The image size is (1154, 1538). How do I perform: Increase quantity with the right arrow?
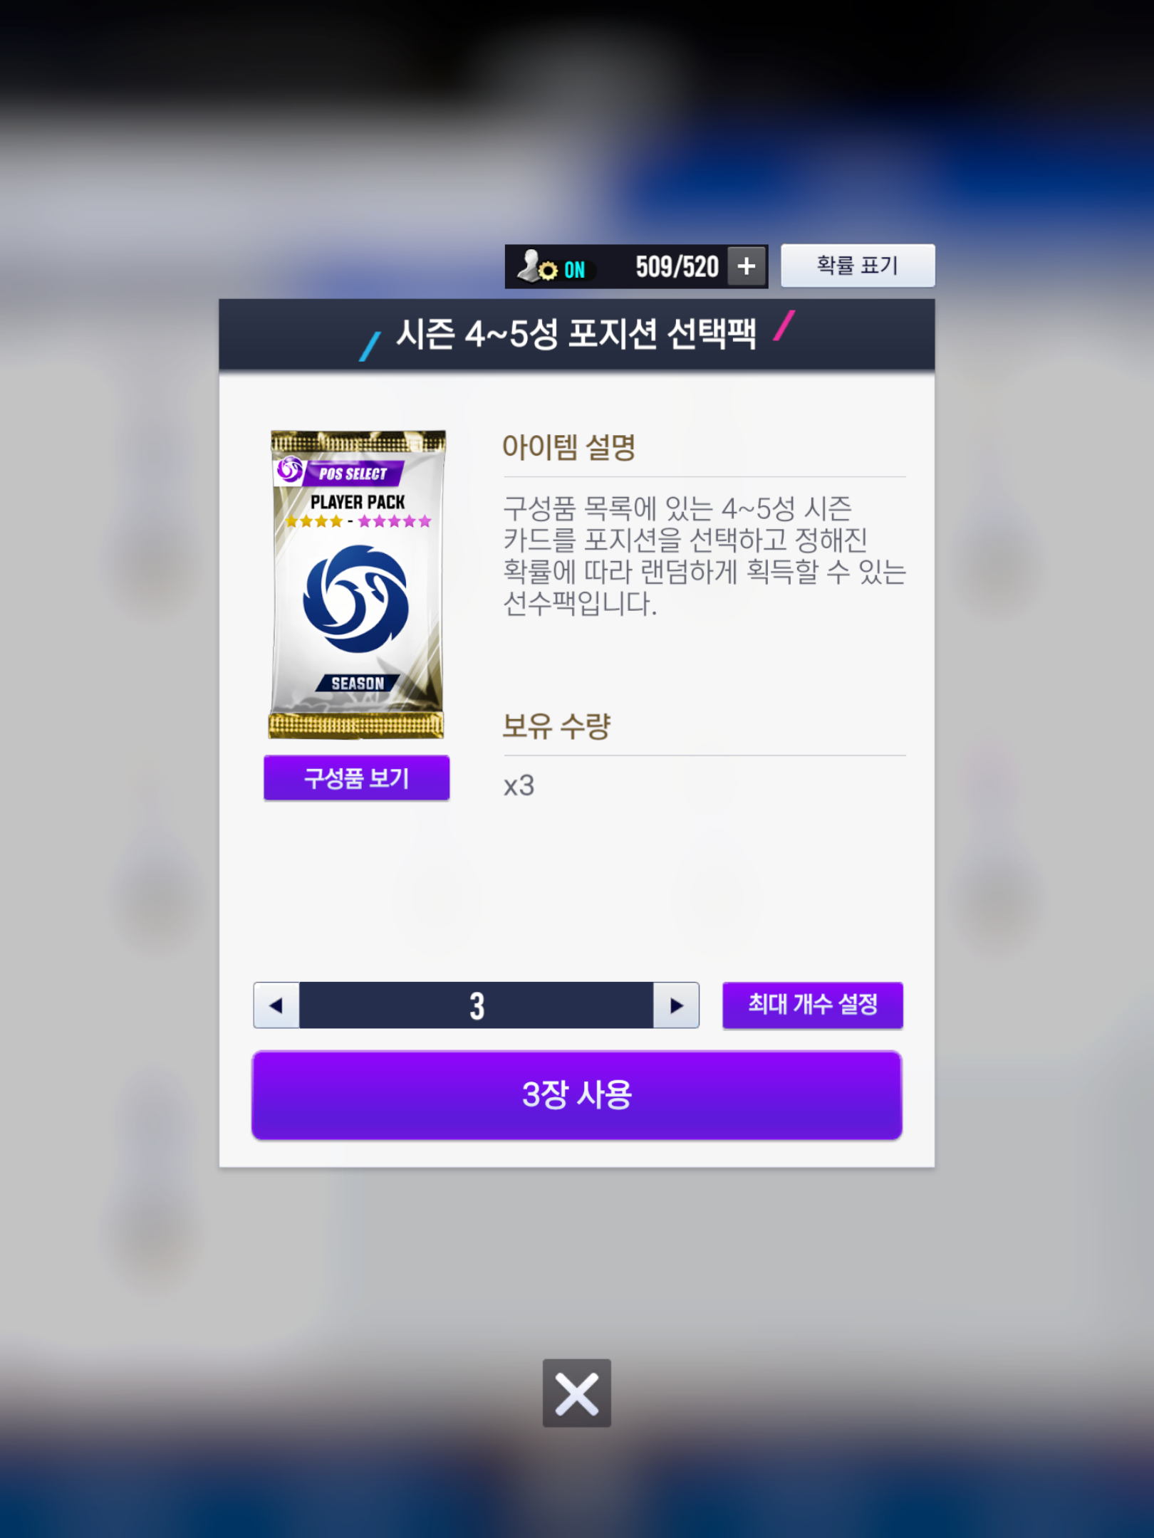[676, 1005]
